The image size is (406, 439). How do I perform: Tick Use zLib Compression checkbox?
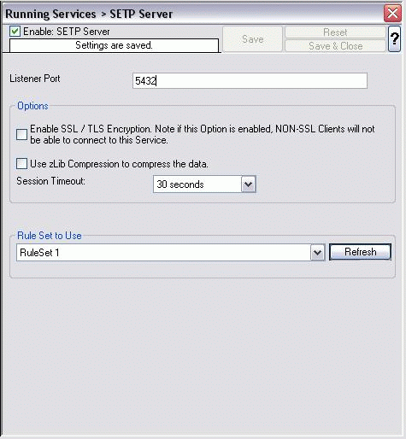tap(21, 164)
